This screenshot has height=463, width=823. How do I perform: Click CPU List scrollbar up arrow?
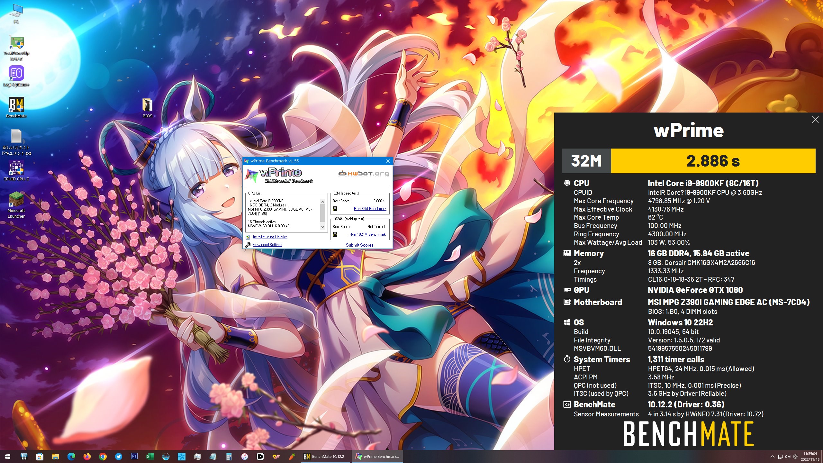coord(322,202)
